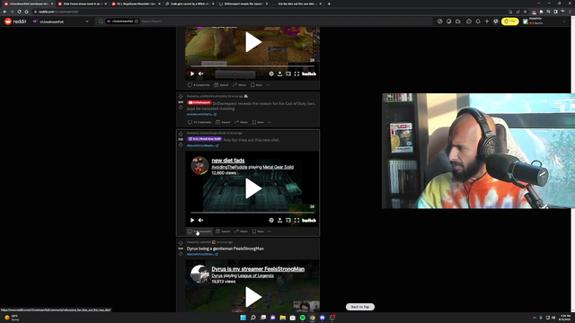
Task: Click the yellow Free button
Action: 509,22
